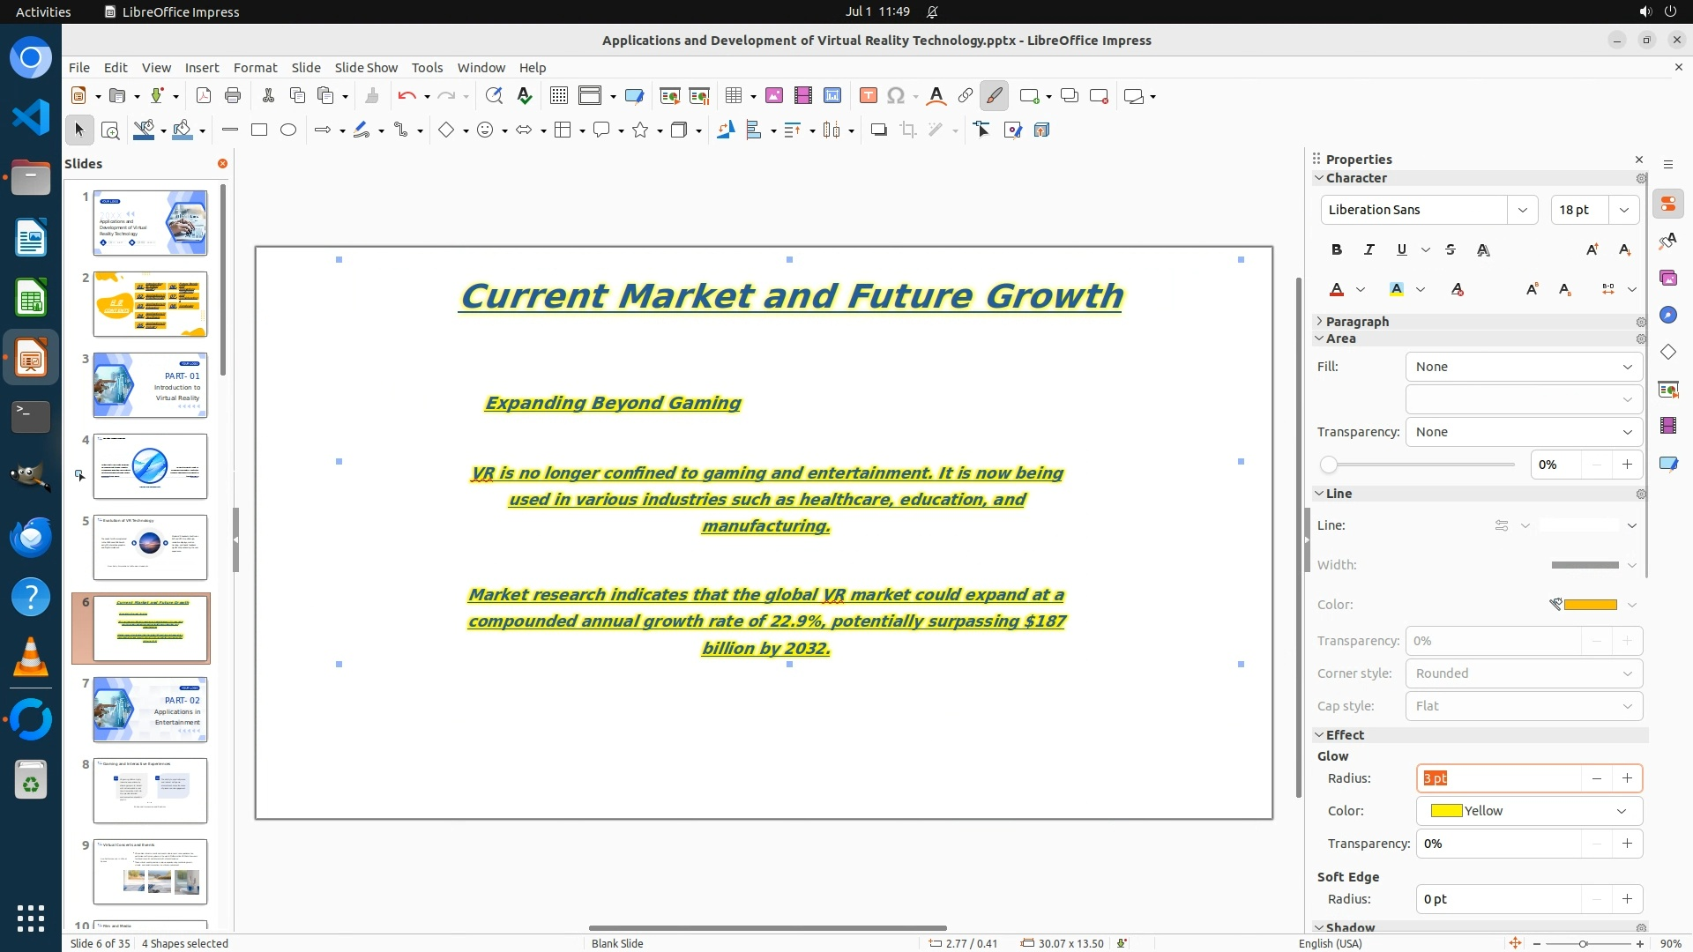1693x952 pixels.
Task: Click the Crop Image tool icon
Action: (x=907, y=130)
